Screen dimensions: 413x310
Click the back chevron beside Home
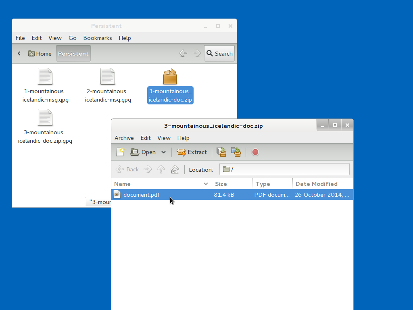pos(19,54)
